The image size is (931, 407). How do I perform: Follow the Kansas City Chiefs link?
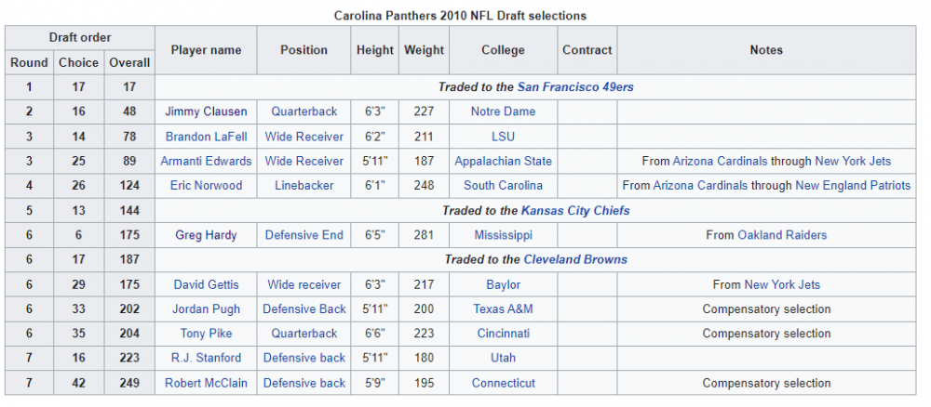click(575, 211)
